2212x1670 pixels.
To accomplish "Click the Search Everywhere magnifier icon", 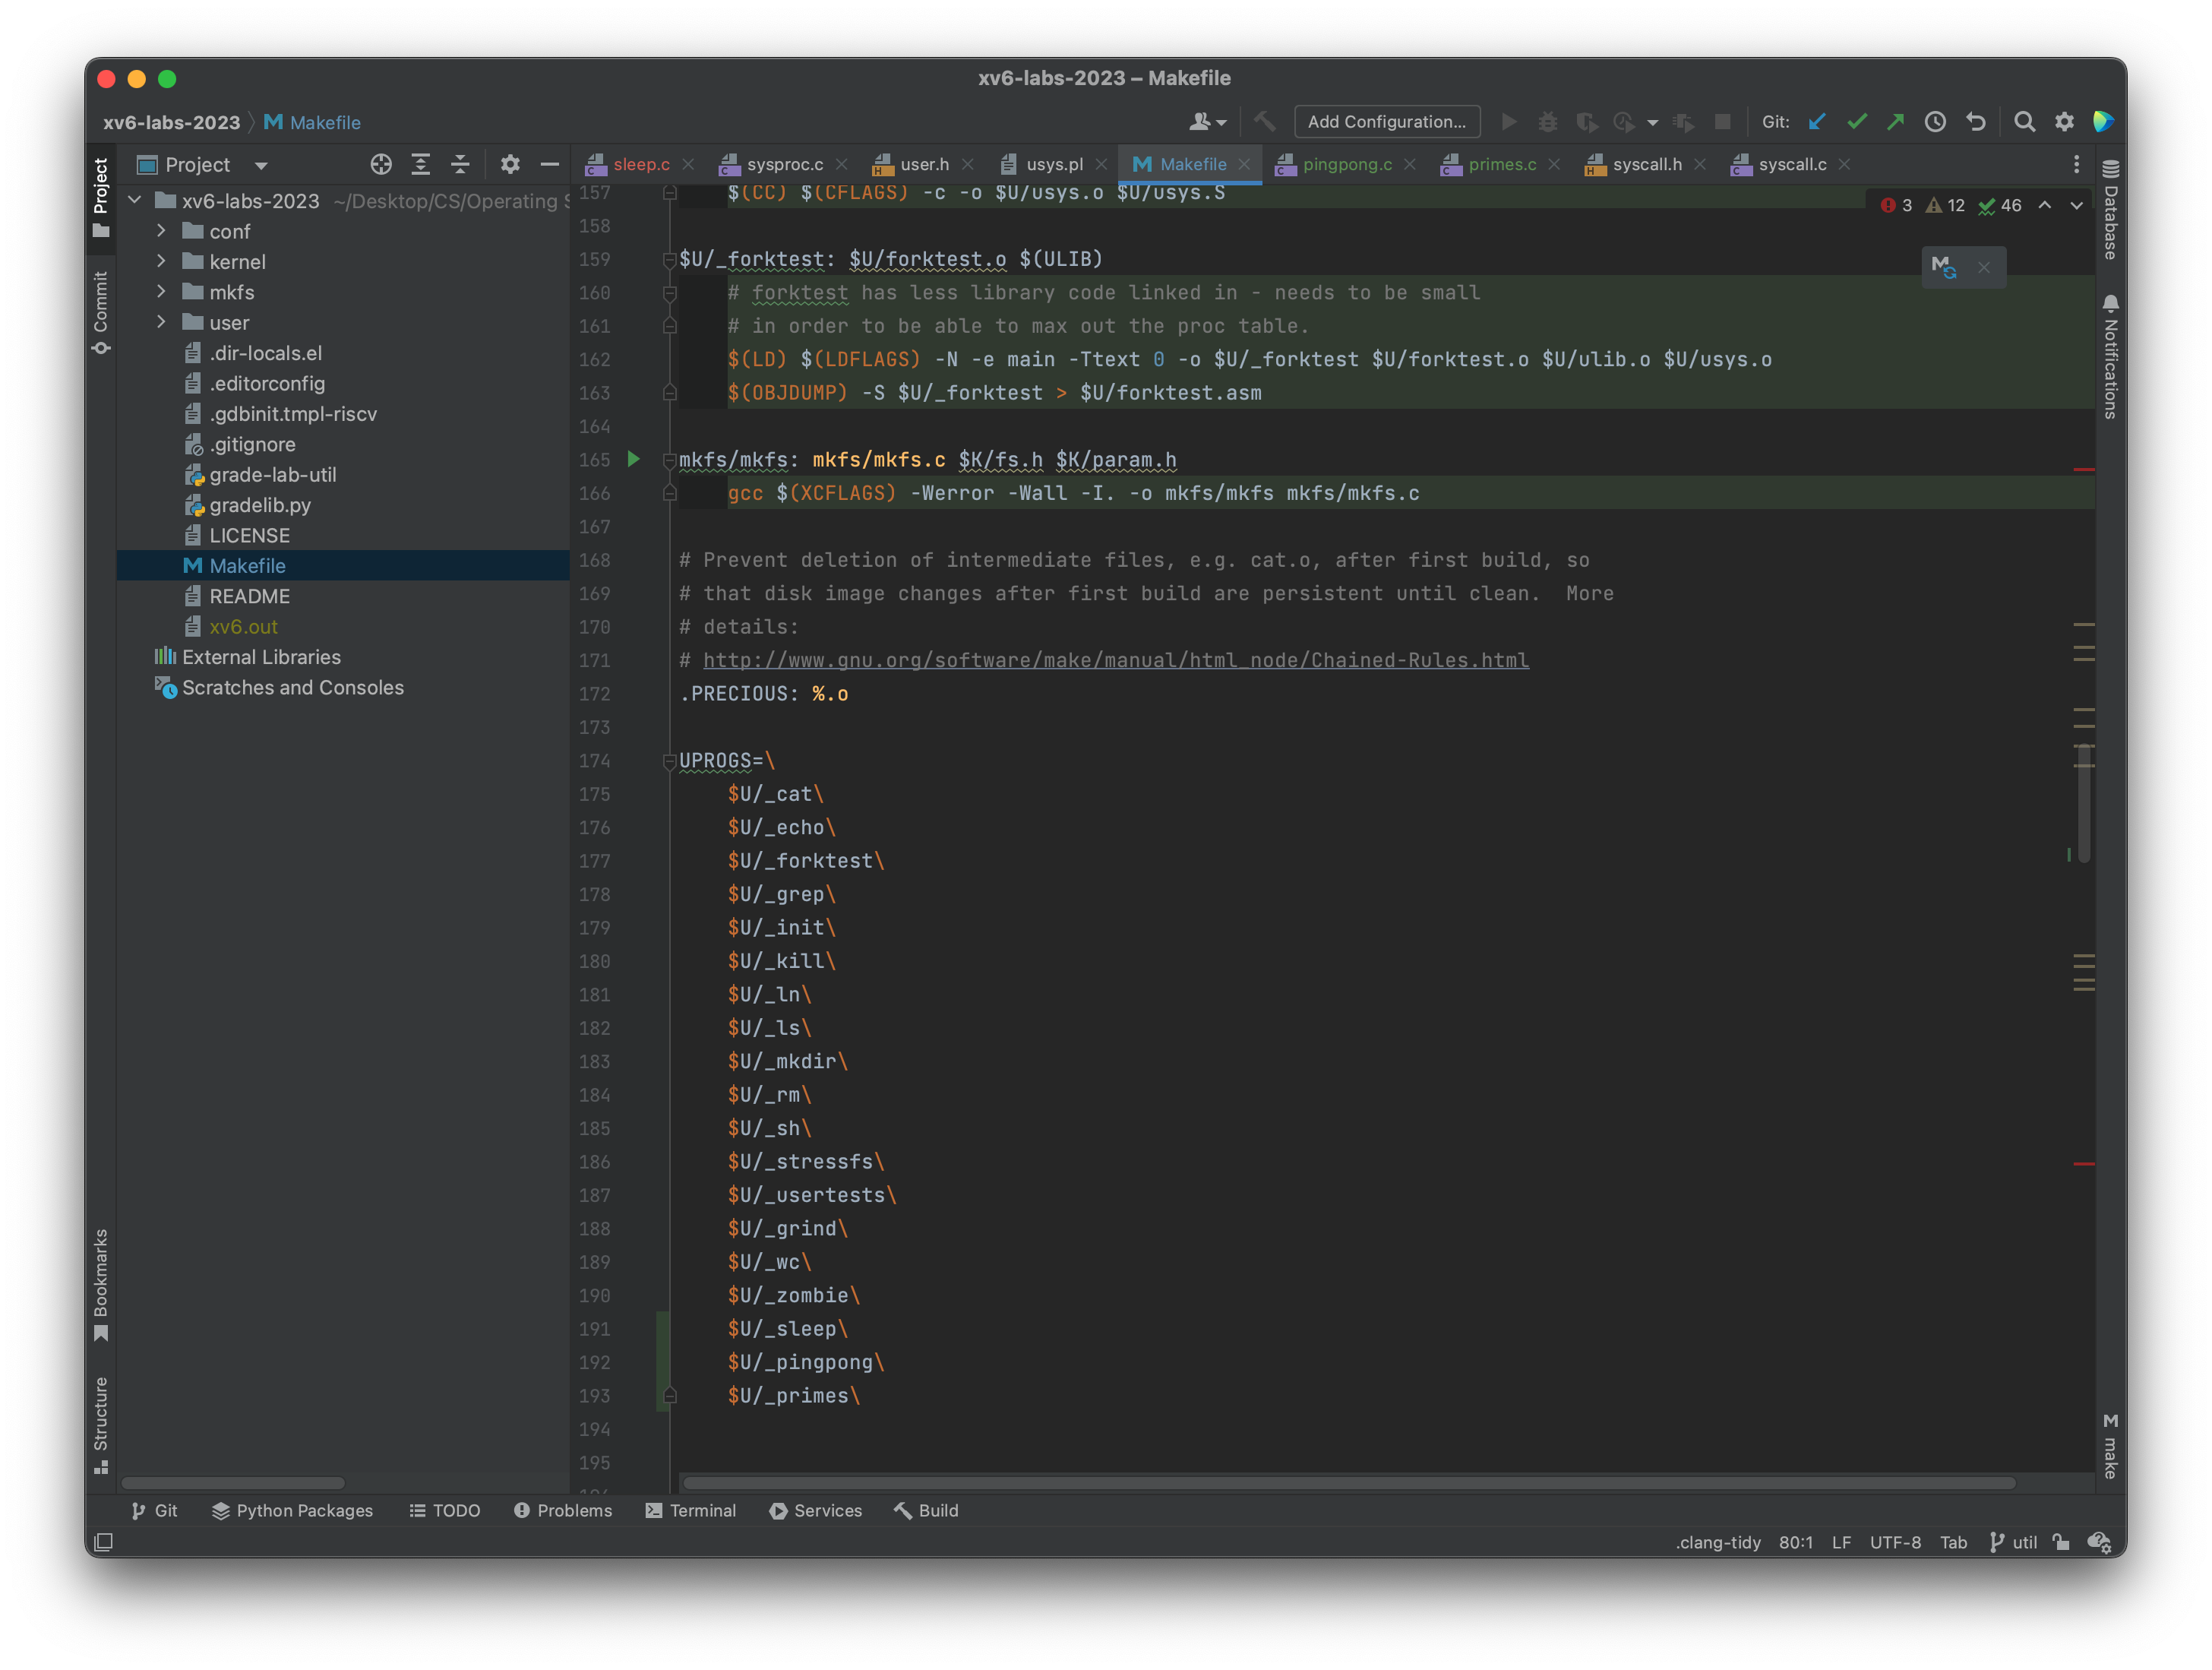I will click(2024, 121).
